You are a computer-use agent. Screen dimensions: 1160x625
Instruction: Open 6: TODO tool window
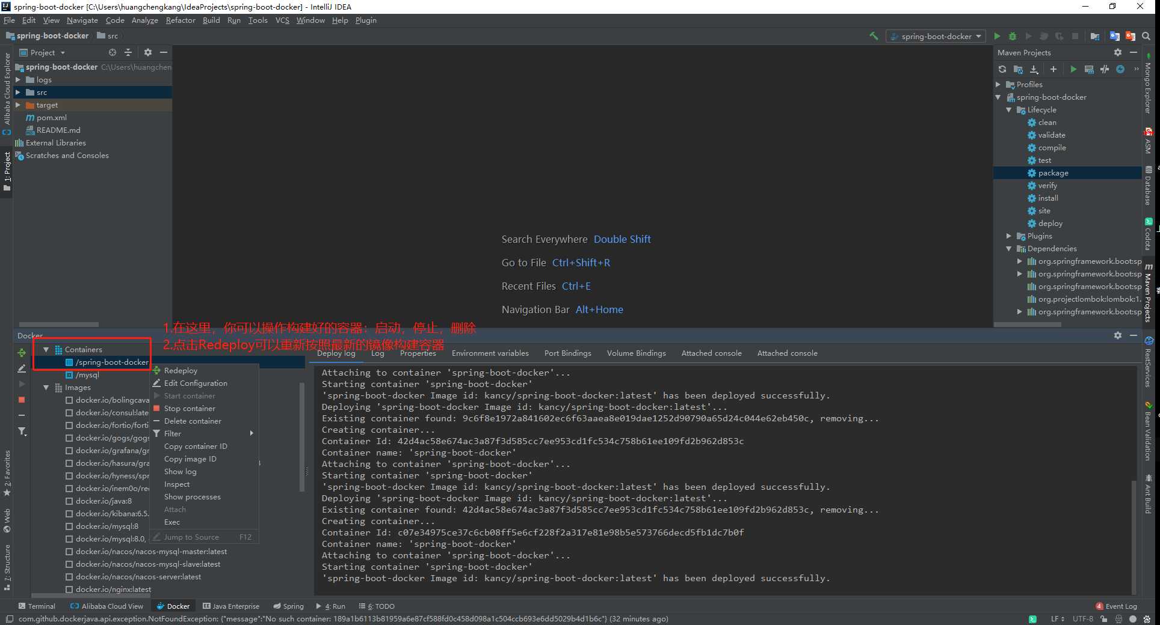(377, 606)
